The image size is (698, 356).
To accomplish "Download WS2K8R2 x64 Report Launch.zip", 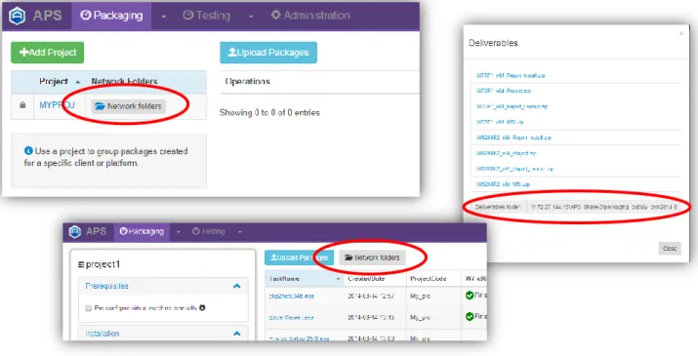I will [x=515, y=169].
